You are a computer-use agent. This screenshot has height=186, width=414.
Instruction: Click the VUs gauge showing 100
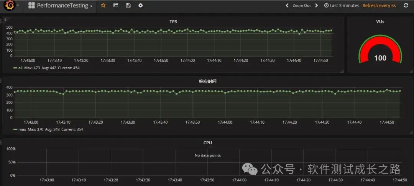[x=380, y=50]
